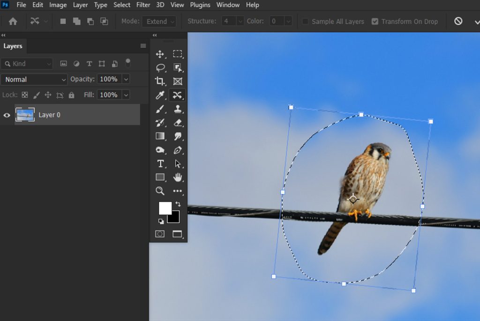Image resolution: width=480 pixels, height=321 pixels.
Task: Cancel the transform with the cancel icon
Action: (x=458, y=21)
